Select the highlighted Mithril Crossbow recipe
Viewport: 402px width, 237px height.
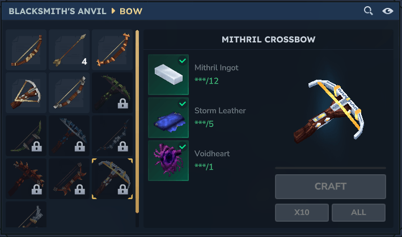[112, 179]
